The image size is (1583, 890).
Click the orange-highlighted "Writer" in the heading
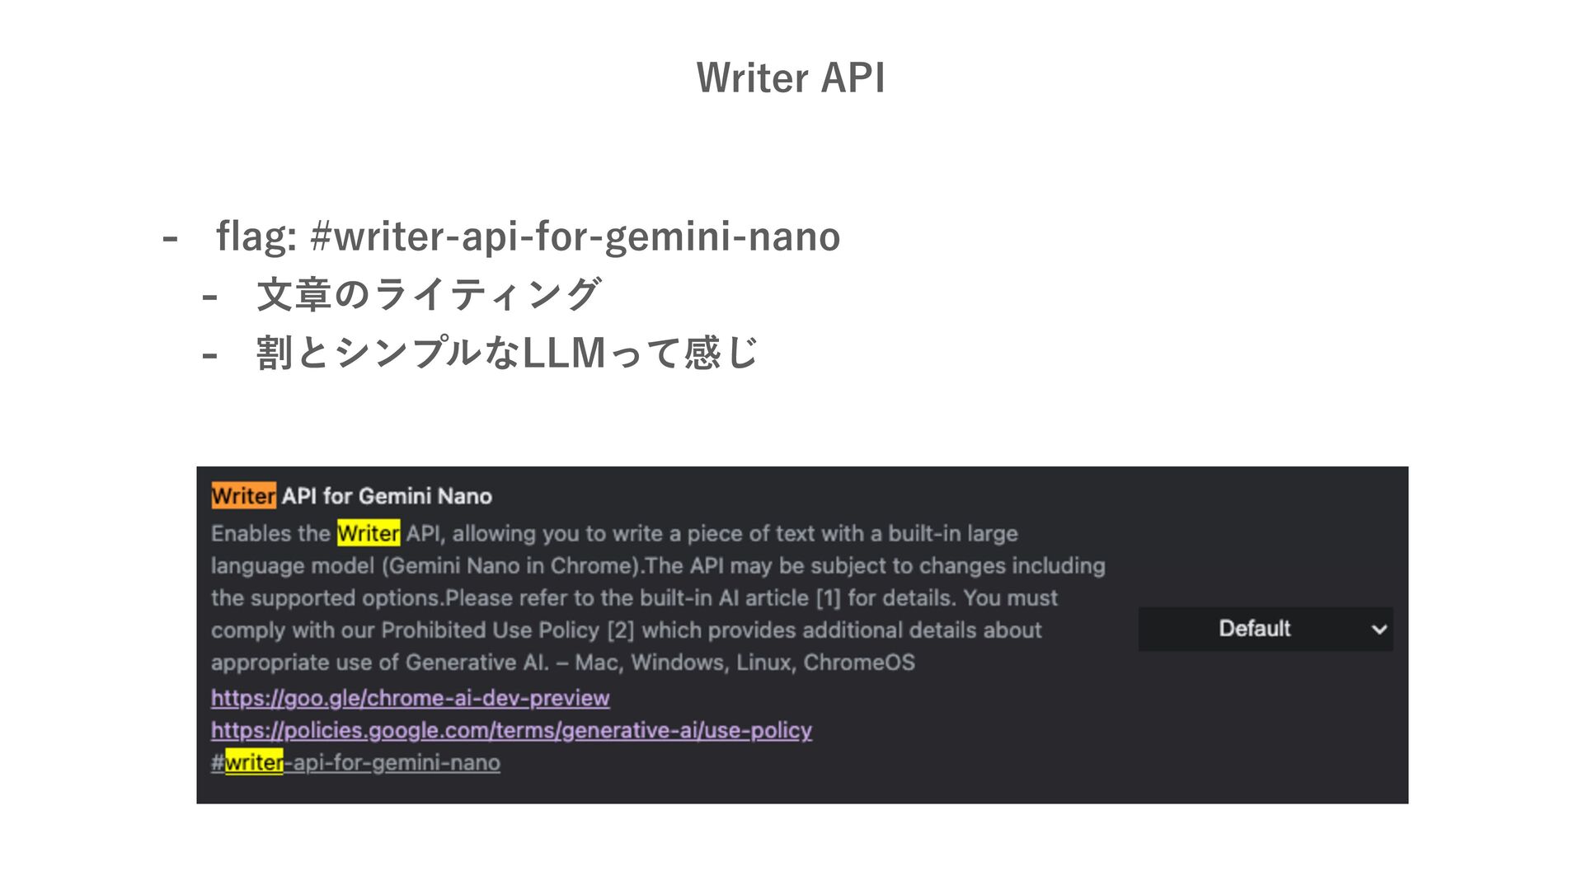[x=243, y=496]
